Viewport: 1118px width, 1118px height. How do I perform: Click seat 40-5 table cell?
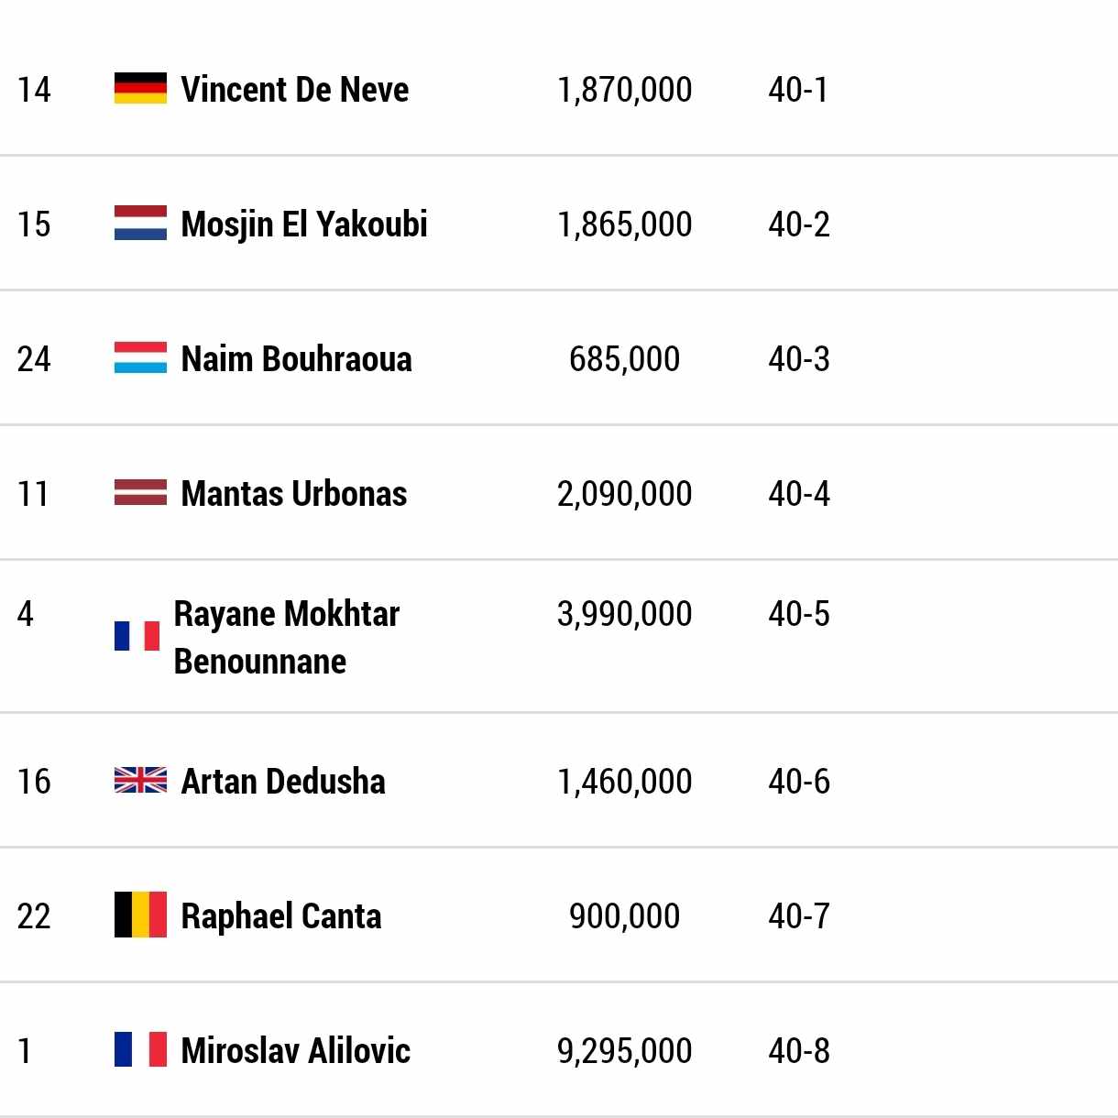click(799, 614)
